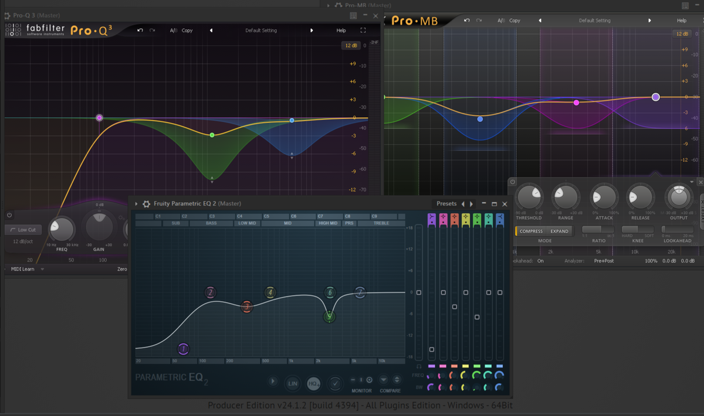Open plugin settings gear in Fruity Parametric EQ 2
Image resolution: width=704 pixels, height=416 pixels.
147,204
